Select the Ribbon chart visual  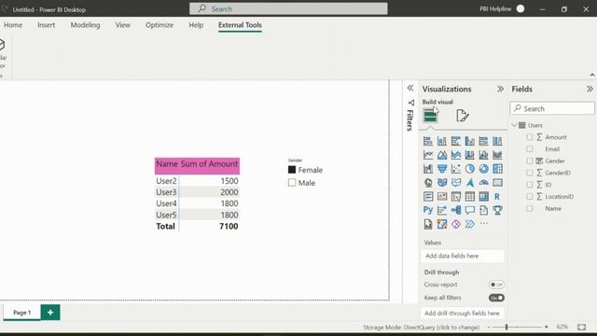click(497, 155)
